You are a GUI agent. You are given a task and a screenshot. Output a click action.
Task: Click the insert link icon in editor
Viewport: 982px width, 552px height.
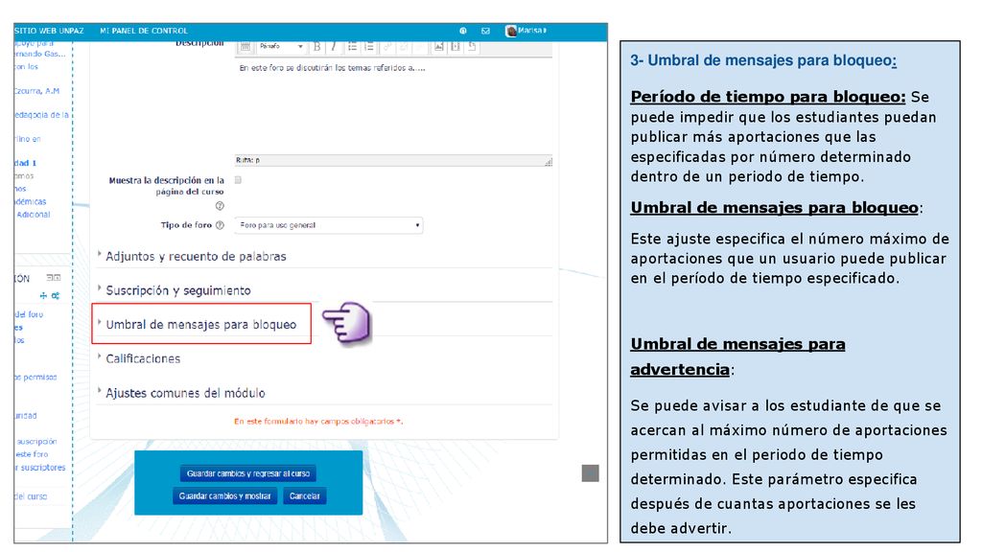click(387, 47)
